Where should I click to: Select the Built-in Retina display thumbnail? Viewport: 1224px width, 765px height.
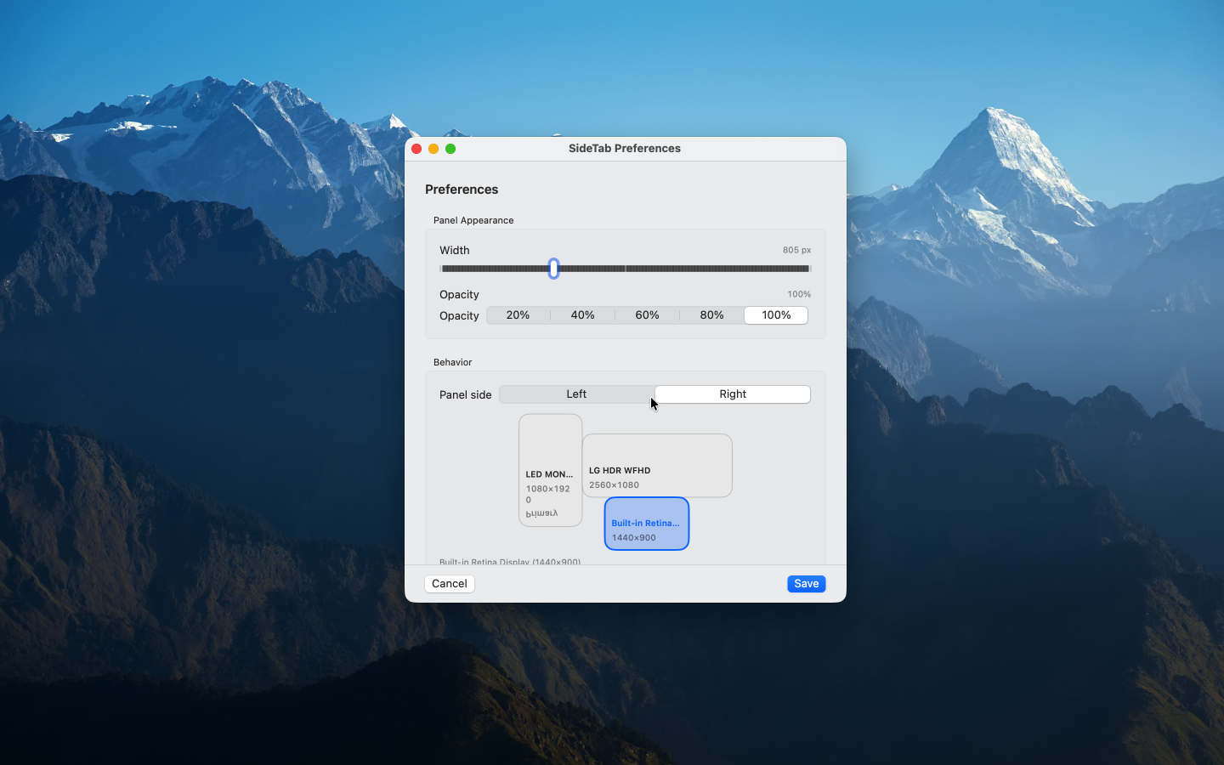(x=646, y=524)
